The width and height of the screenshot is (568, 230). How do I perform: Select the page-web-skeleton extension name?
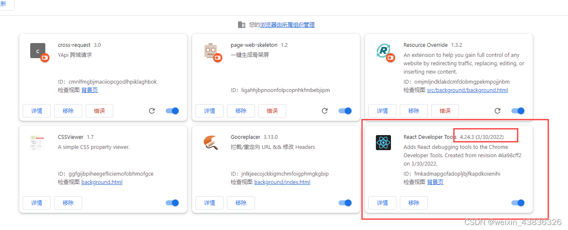click(x=254, y=45)
